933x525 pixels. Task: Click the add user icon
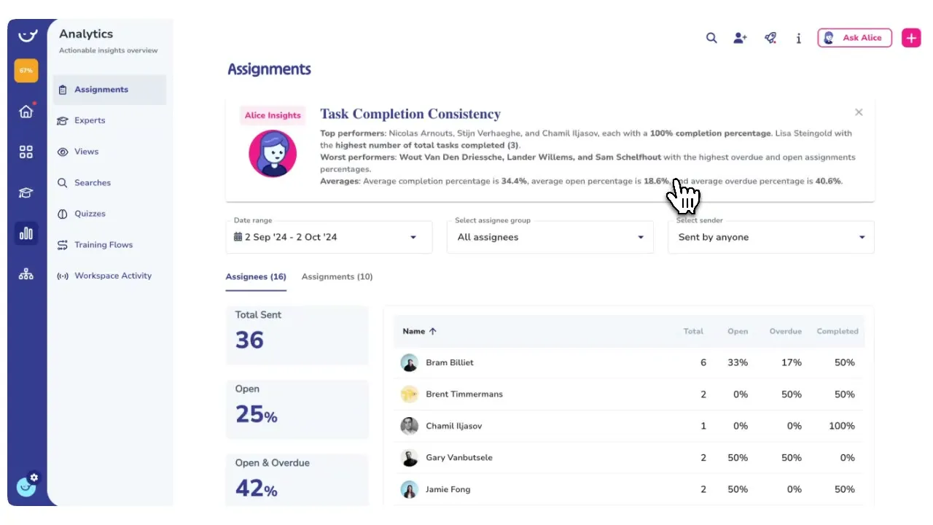pos(741,38)
